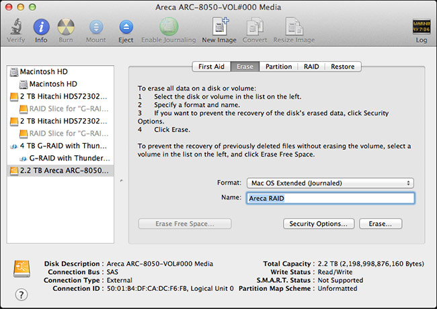Screen dimensions: 437x309
Task: Click the Name field containing Areca RAID
Action: 330,198
